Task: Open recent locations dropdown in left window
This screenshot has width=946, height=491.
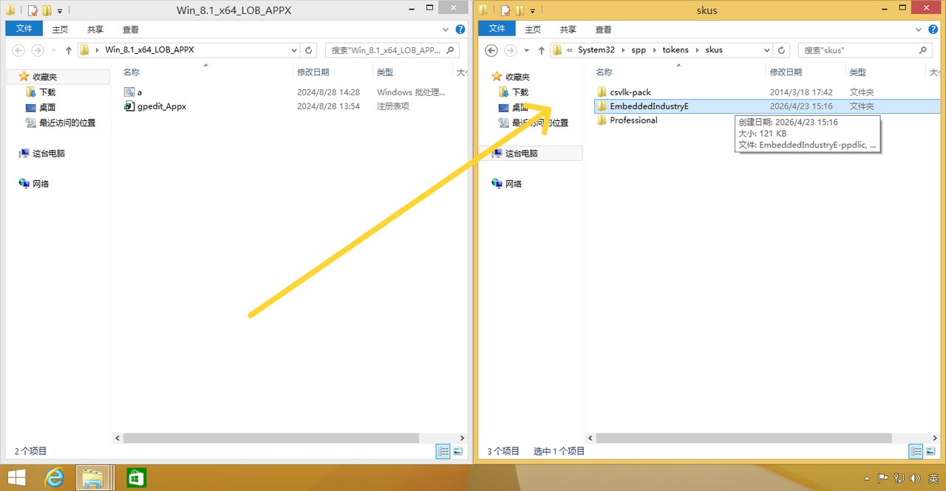Action: pos(53,50)
